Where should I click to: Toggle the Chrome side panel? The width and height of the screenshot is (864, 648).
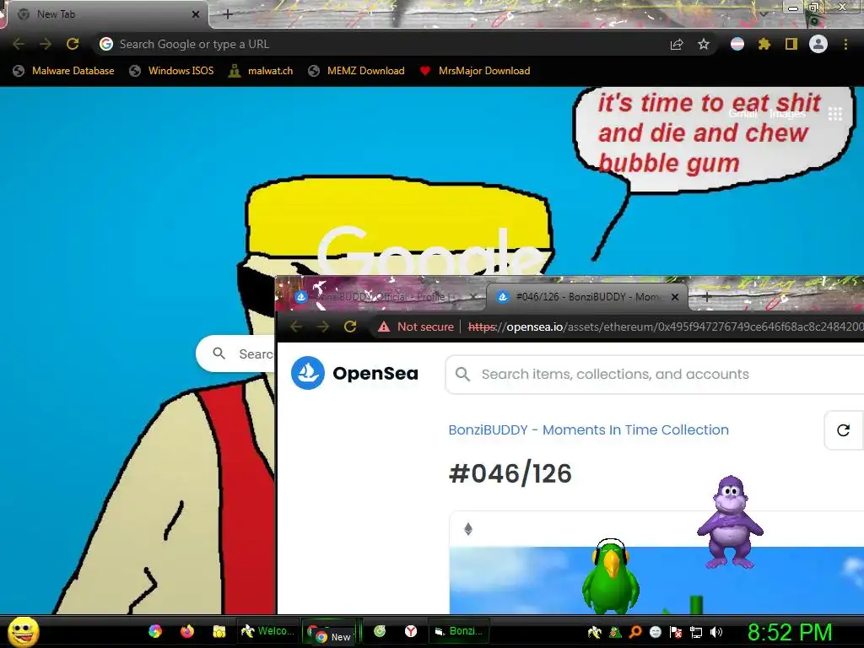coord(791,44)
